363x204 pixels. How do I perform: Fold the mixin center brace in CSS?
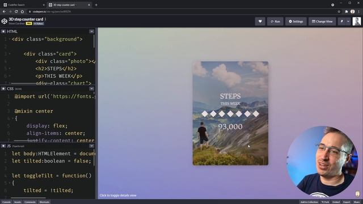tap(12, 118)
